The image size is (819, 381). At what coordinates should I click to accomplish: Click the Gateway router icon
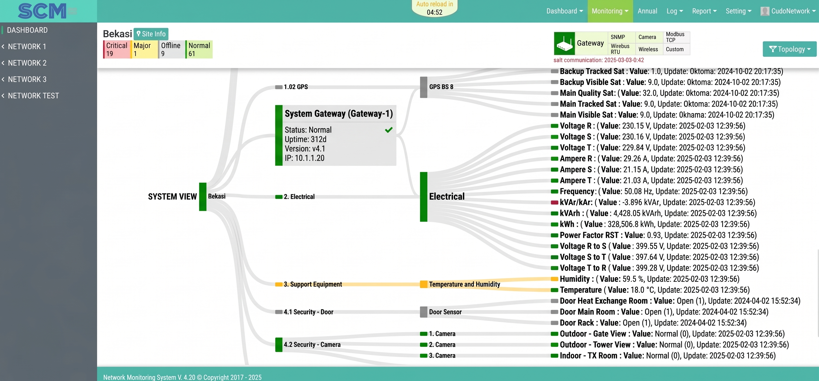(564, 44)
